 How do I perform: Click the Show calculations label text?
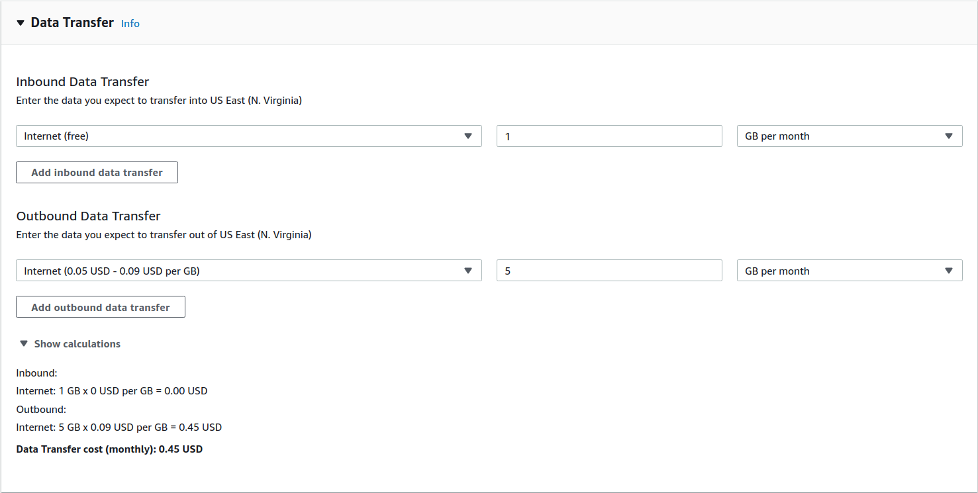tap(77, 344)
